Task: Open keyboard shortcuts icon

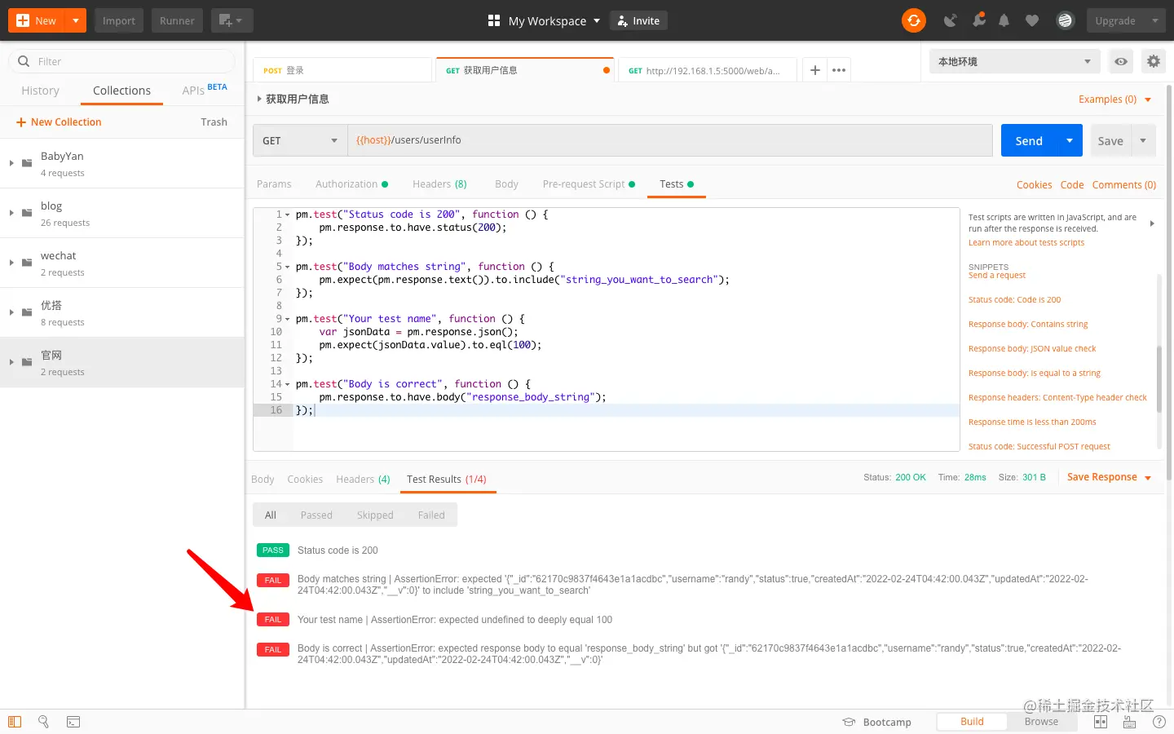Action: tap(1129, 722)
